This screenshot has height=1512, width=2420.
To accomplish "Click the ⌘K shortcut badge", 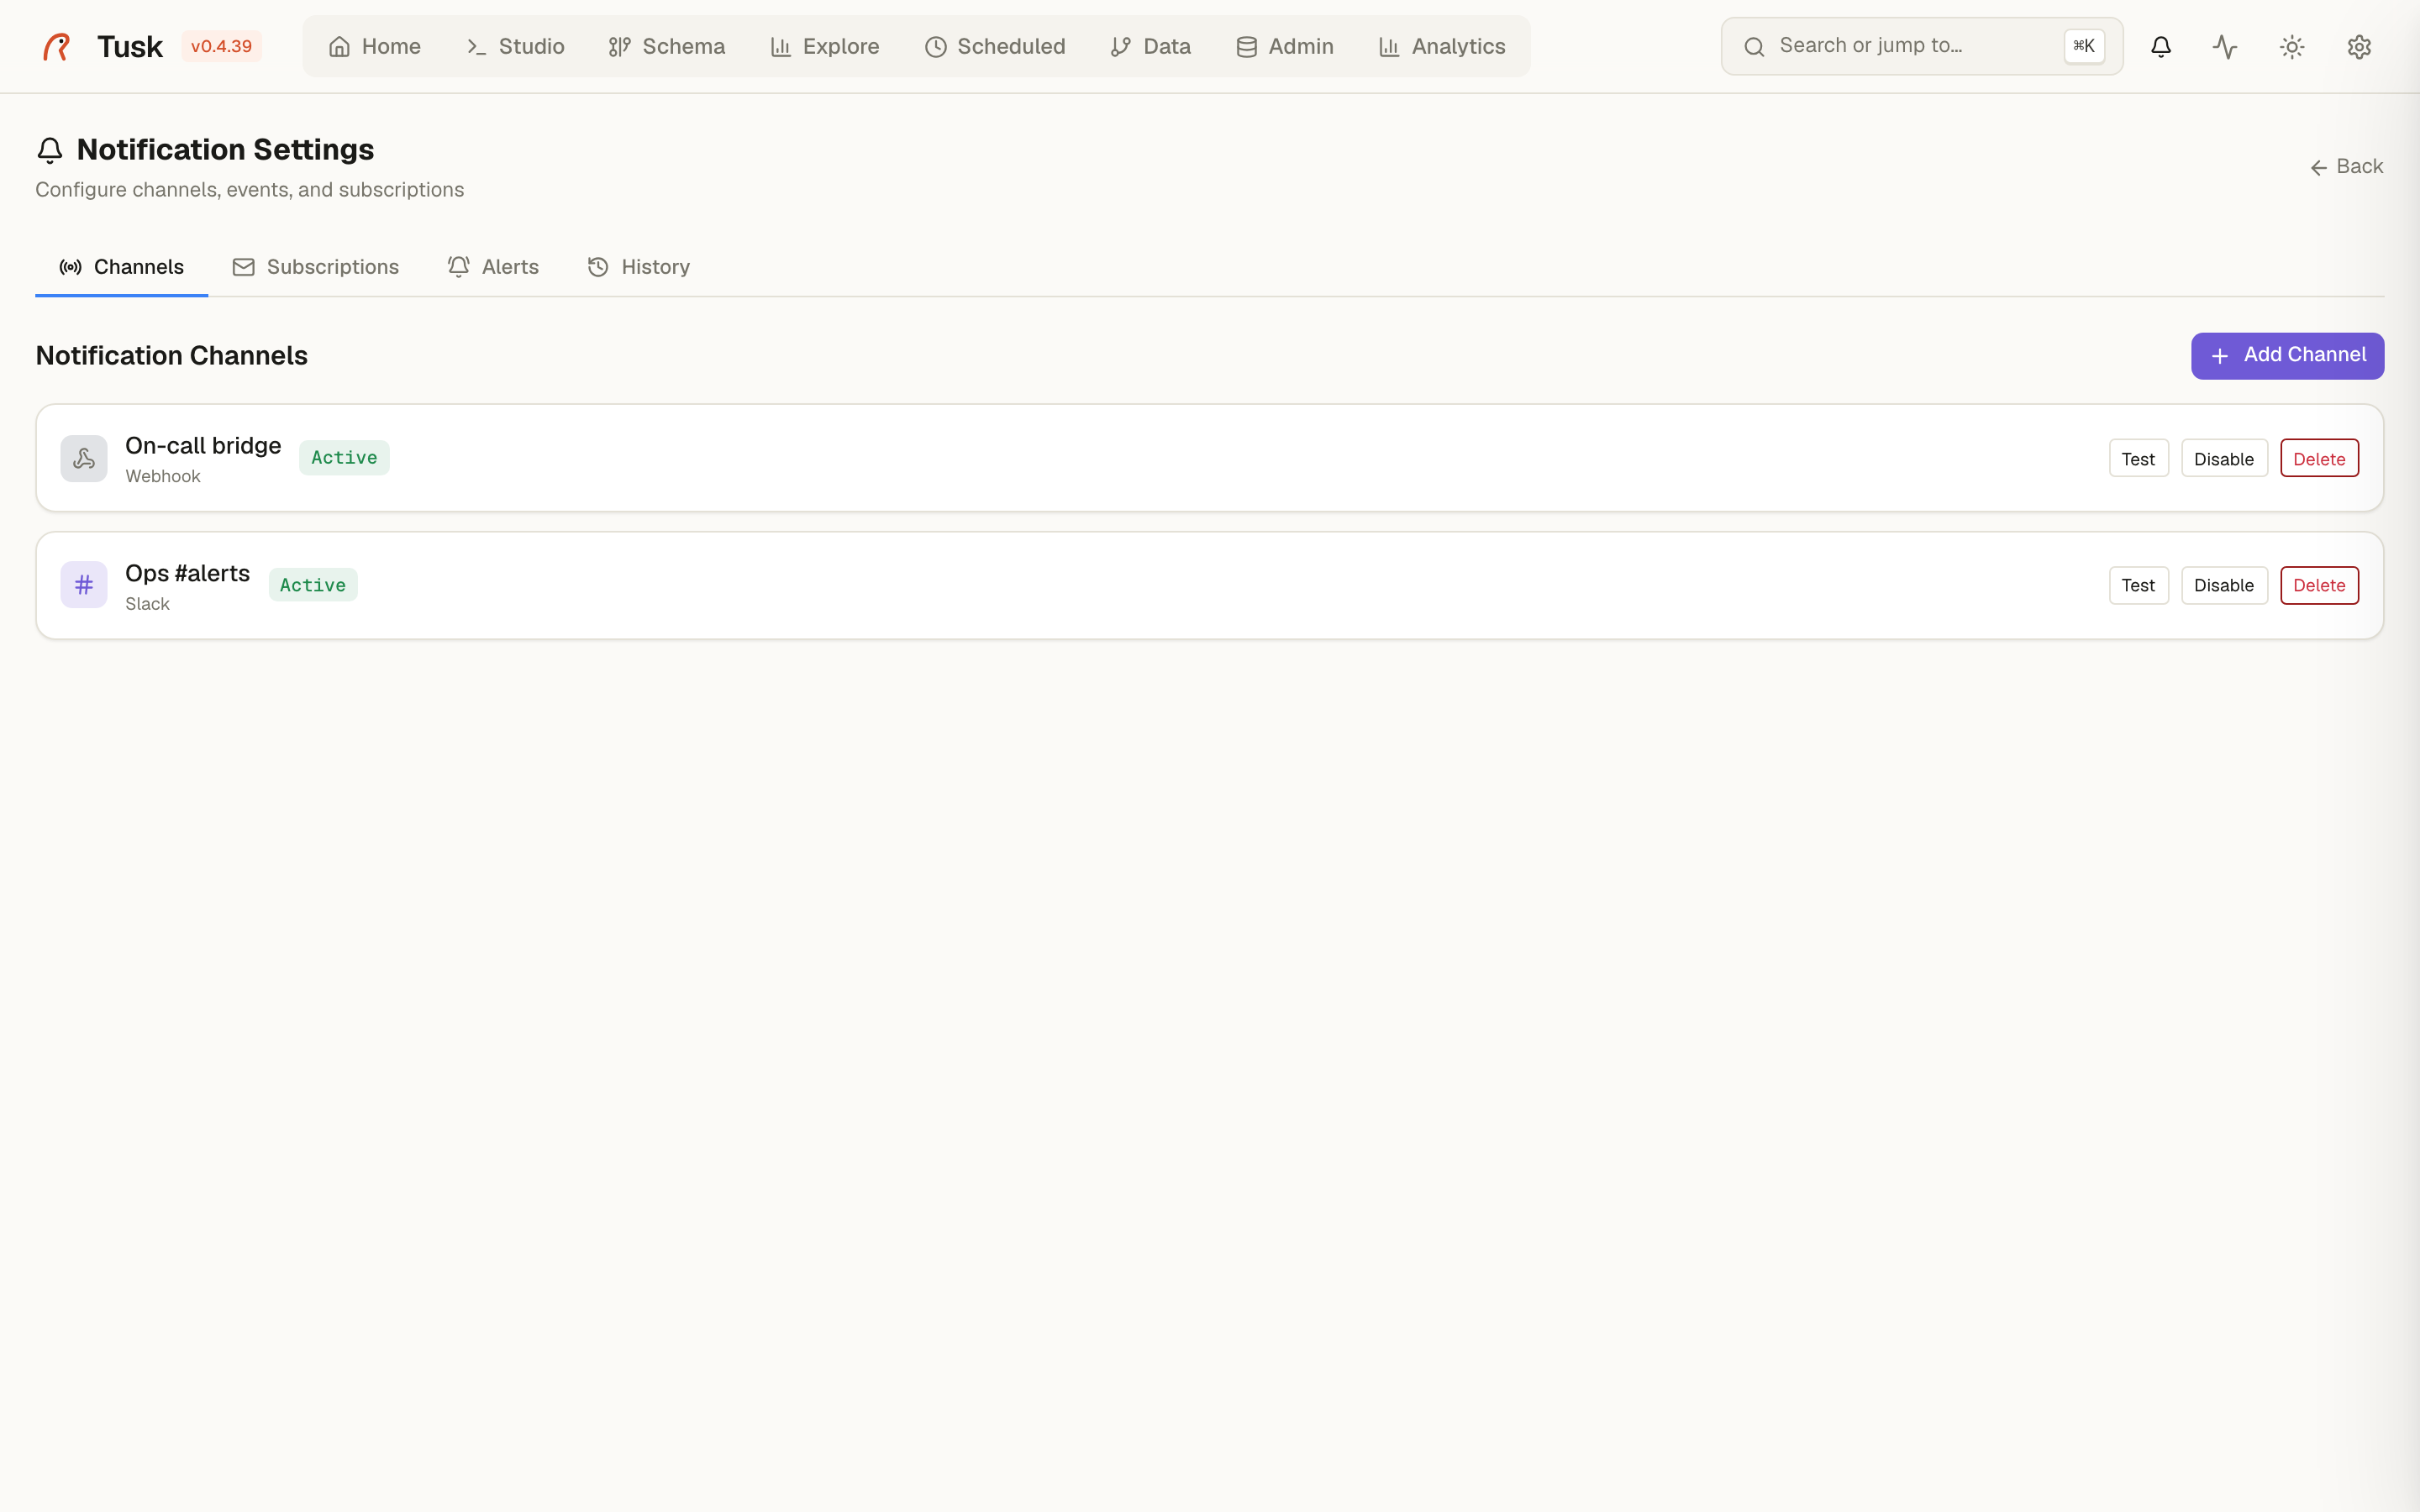I will [2084, 46].
